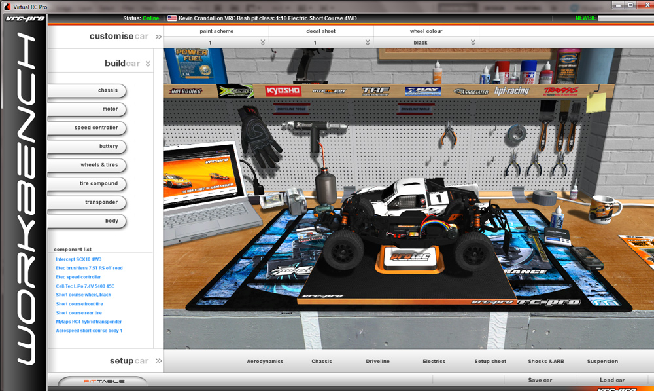Viewport: 654px width, 391px height.
Task: Click the yellow sticky note
Action: [596, 103]
